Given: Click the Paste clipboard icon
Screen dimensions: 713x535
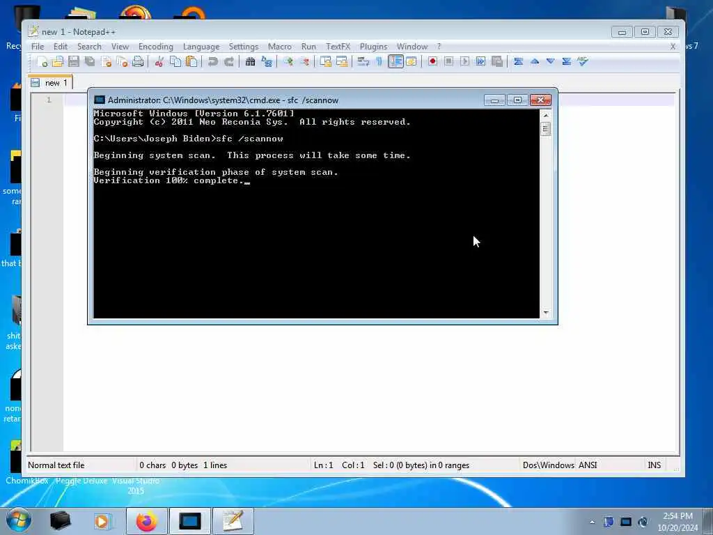Looking at the screenshot, I should coord(191,61).
